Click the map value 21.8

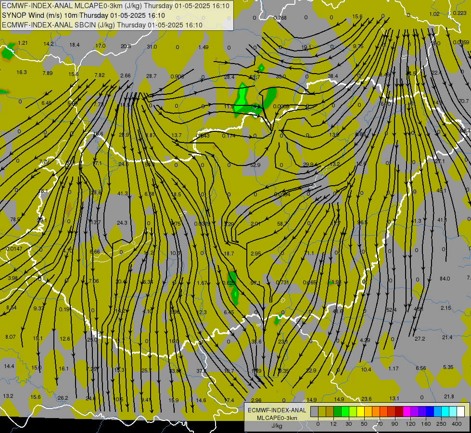[x=449, y=396]
